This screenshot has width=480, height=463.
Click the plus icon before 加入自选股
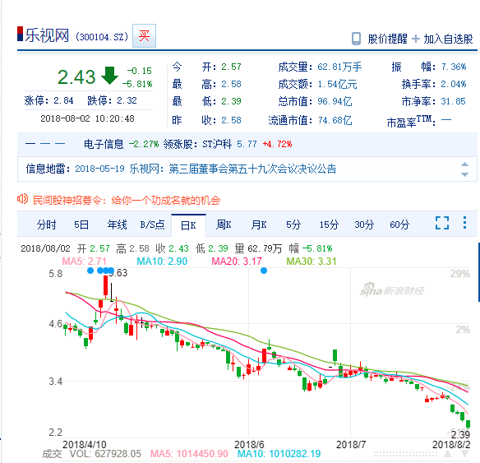tap(416, 39)
